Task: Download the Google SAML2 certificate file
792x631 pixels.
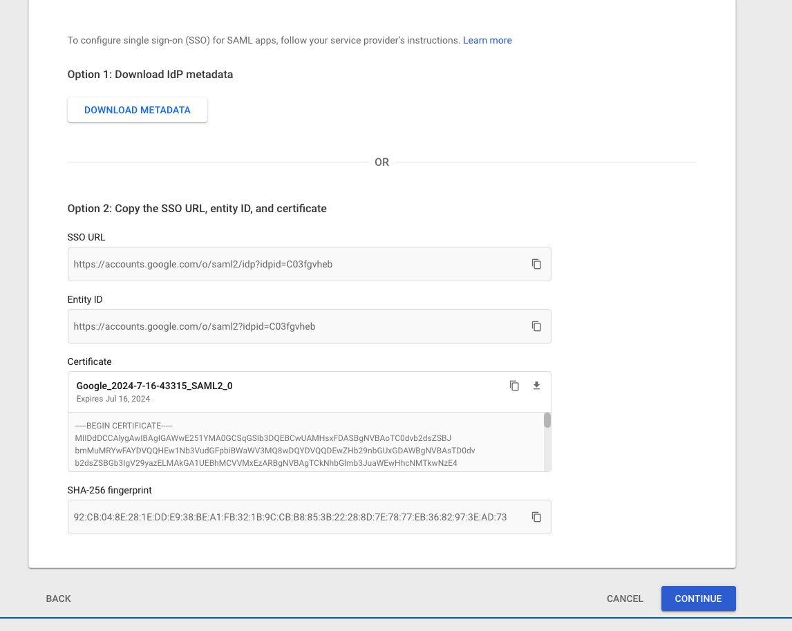Action: tap(536, 386)
